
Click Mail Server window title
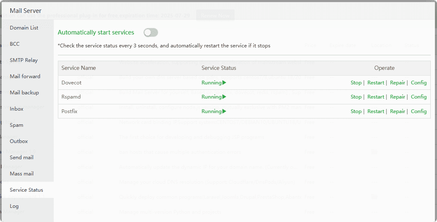coord(26,10)
